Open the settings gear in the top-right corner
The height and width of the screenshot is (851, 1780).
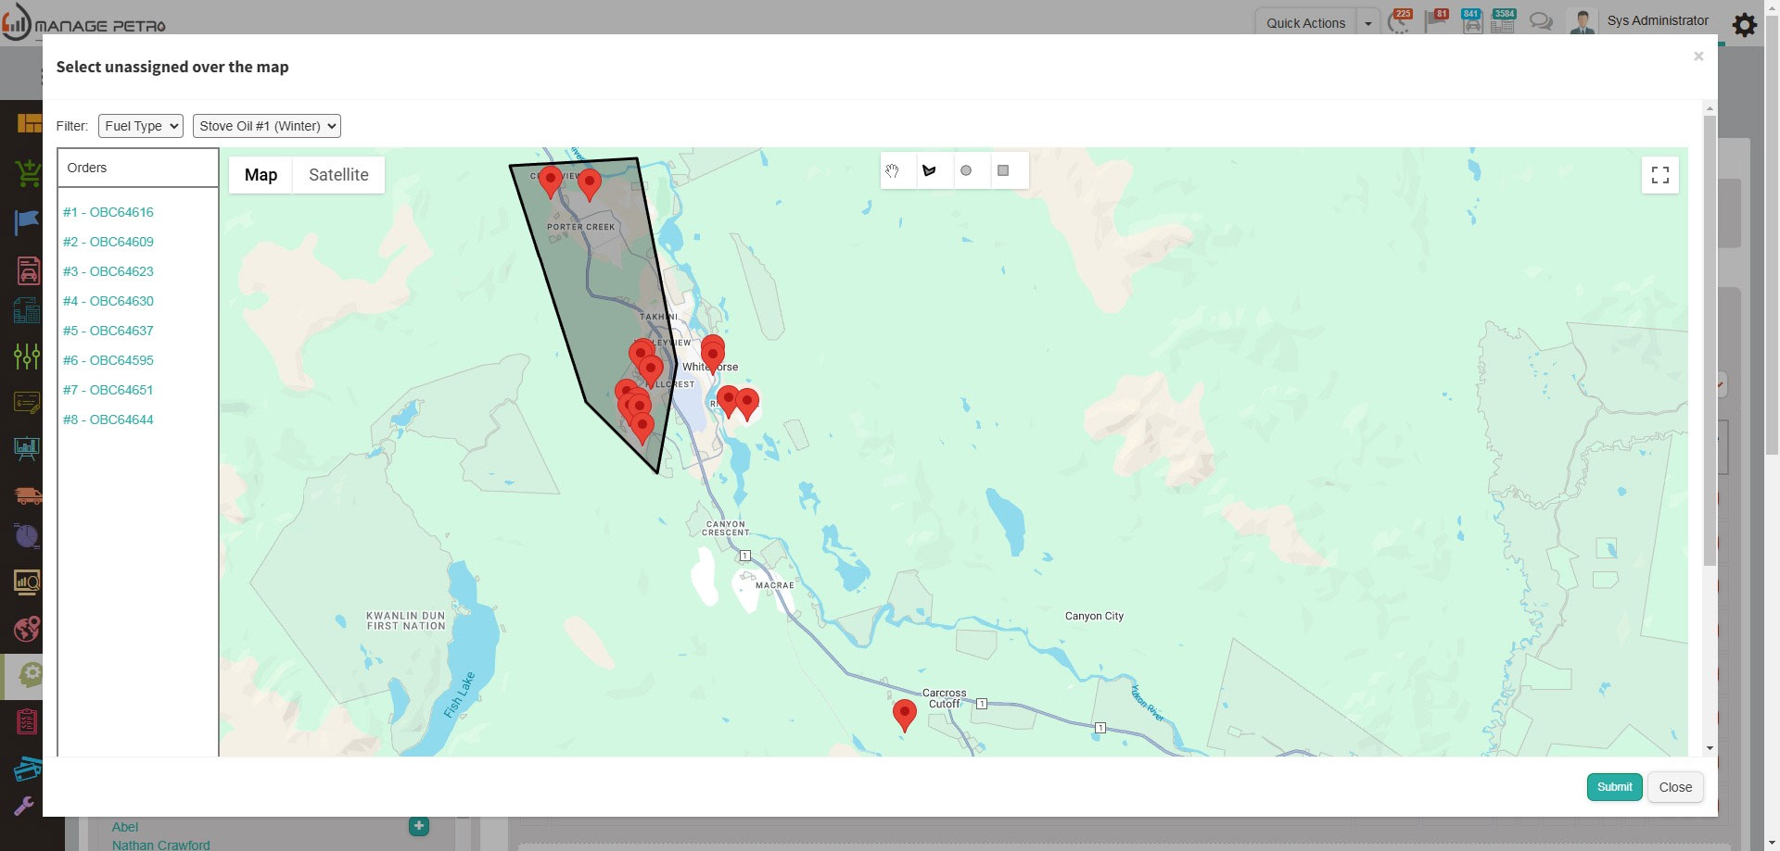click(1745, 25)
